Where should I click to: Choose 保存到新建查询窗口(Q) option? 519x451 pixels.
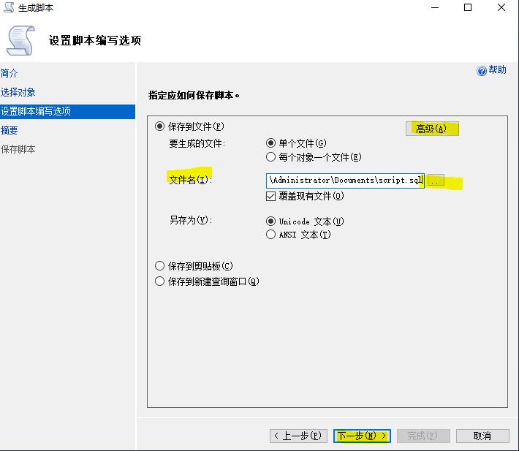[159, 281]
